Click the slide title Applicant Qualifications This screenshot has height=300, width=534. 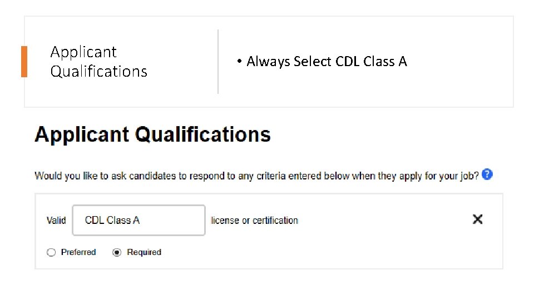[98, 62]
